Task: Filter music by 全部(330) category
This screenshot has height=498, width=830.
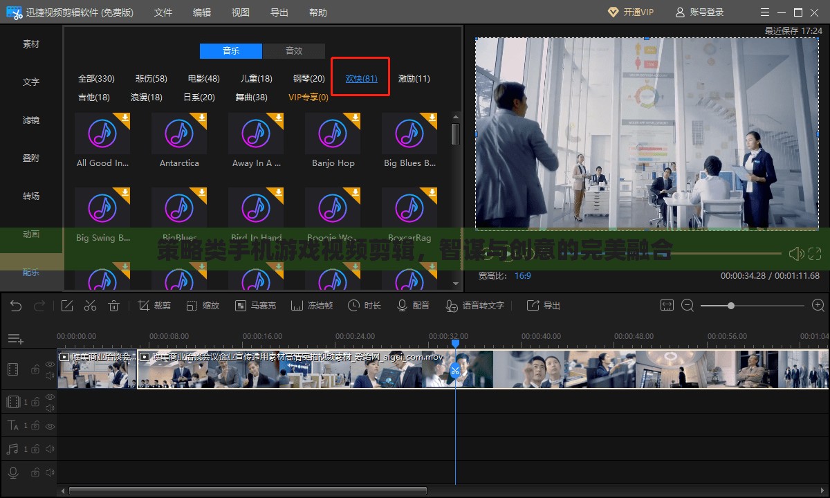Action: pos(96,79)
